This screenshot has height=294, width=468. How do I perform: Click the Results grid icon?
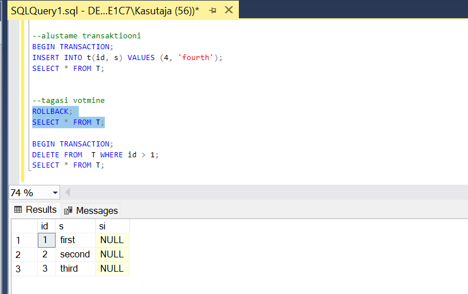point(18,209)
